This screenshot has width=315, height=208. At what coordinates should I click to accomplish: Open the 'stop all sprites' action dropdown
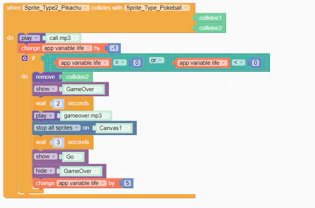tap(57, 128)
